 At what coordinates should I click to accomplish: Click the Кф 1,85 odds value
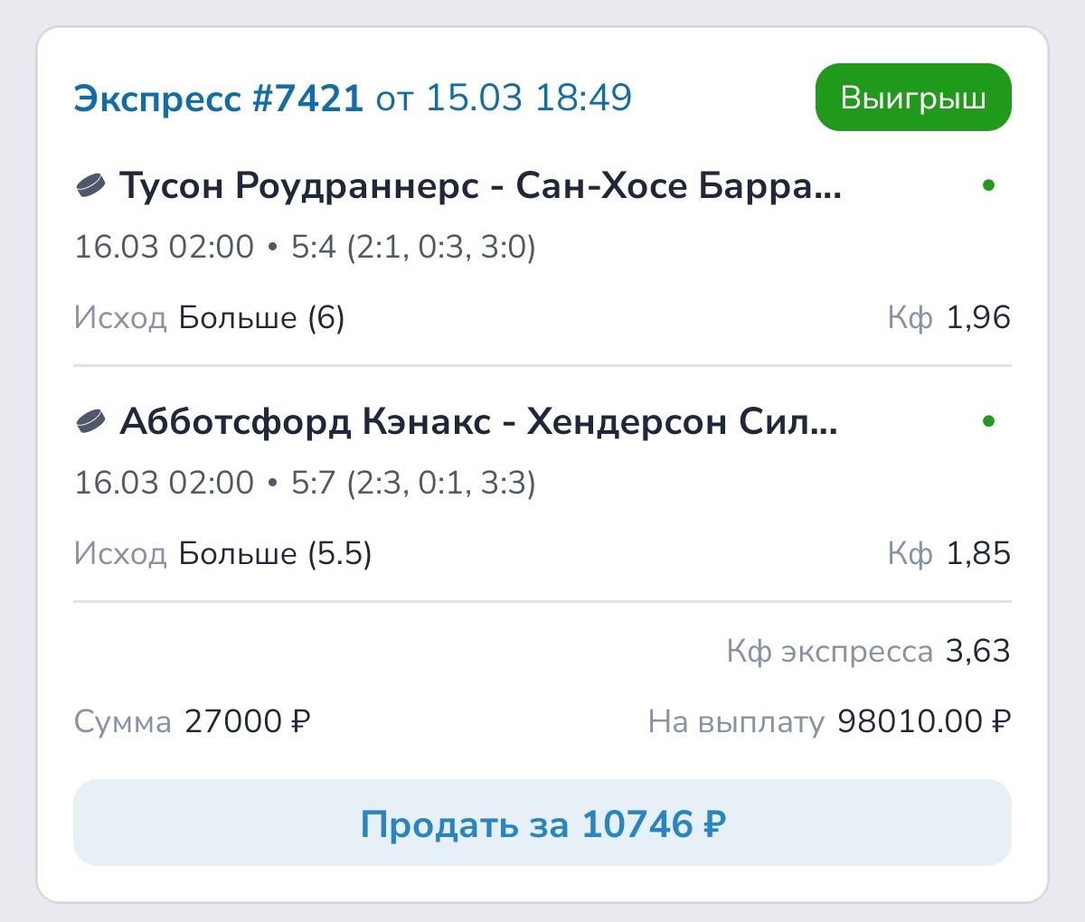(x=977, y=553)
